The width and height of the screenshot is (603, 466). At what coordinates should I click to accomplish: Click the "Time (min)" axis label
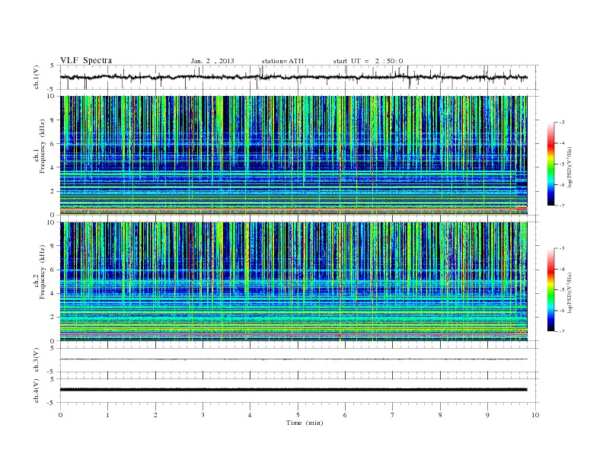tap(305, 423)
